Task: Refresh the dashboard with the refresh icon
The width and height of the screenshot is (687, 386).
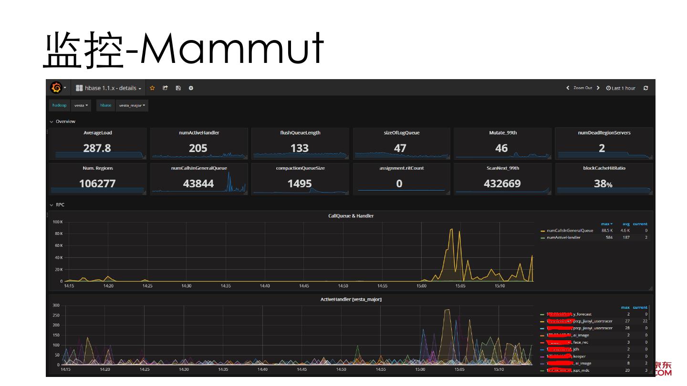Action: coord(646,88)
